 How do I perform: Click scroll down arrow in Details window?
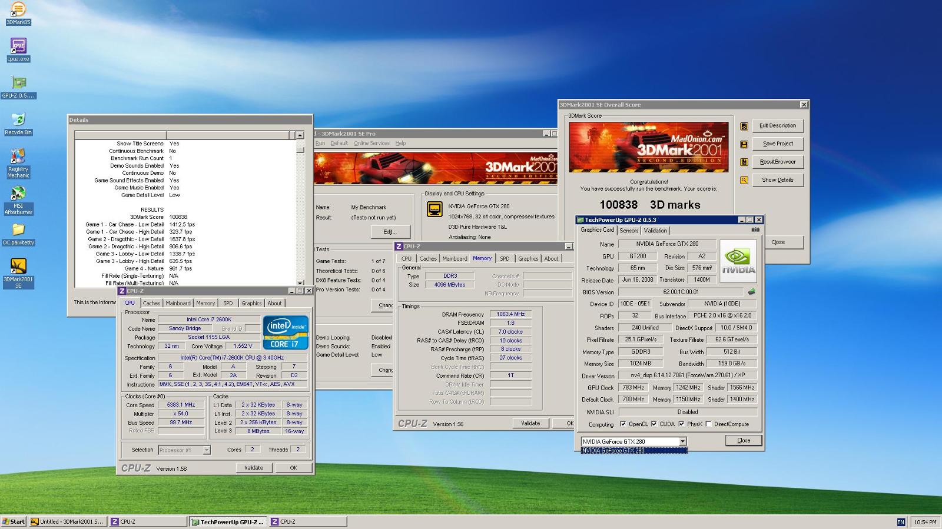point(300,283)
